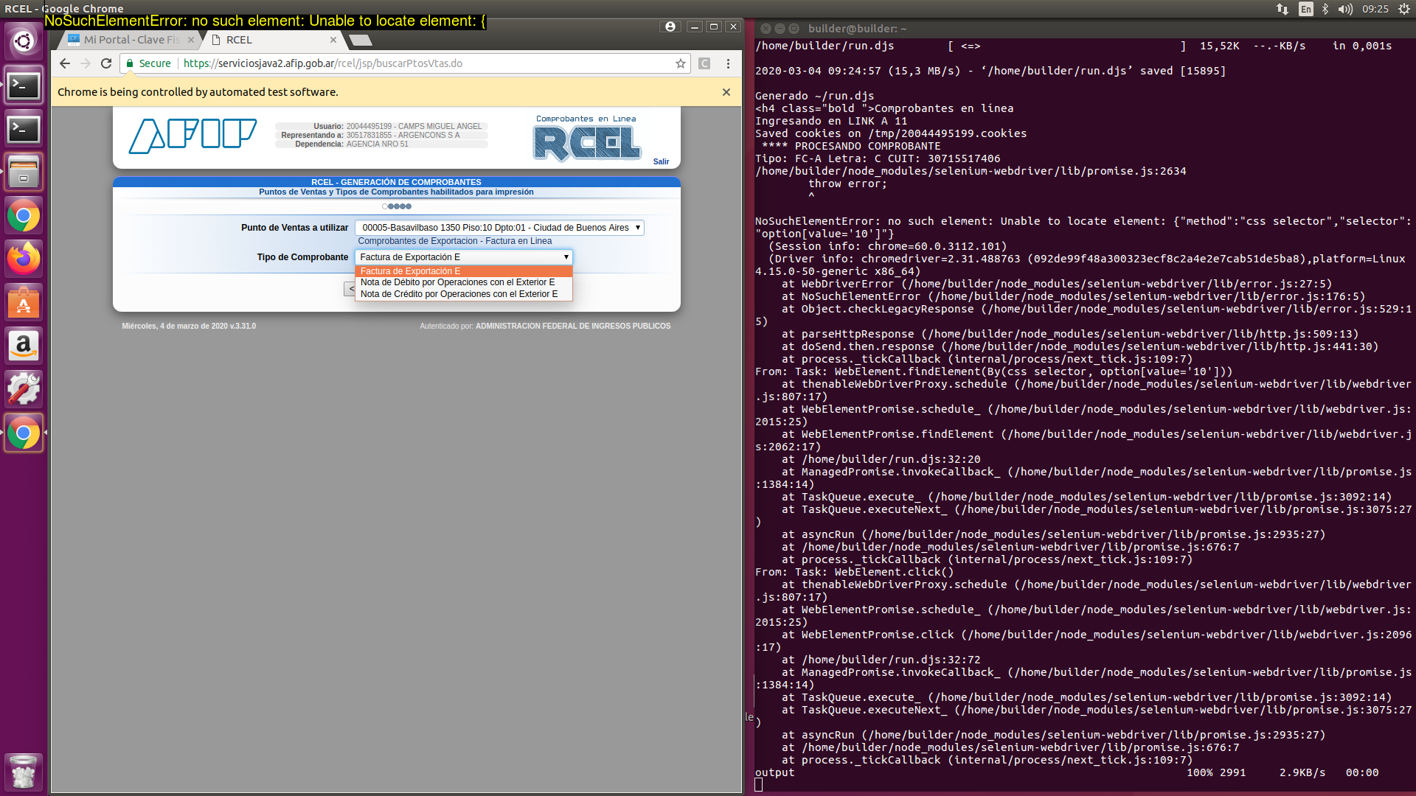
Task: Click the step progress dots indicator
Action: [x=396, y=206]
